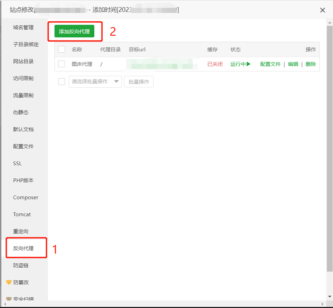The height and width of the screenshot is (308, 333).
Task: Click the diamond icon beside 防篡改
Action: 9,283
